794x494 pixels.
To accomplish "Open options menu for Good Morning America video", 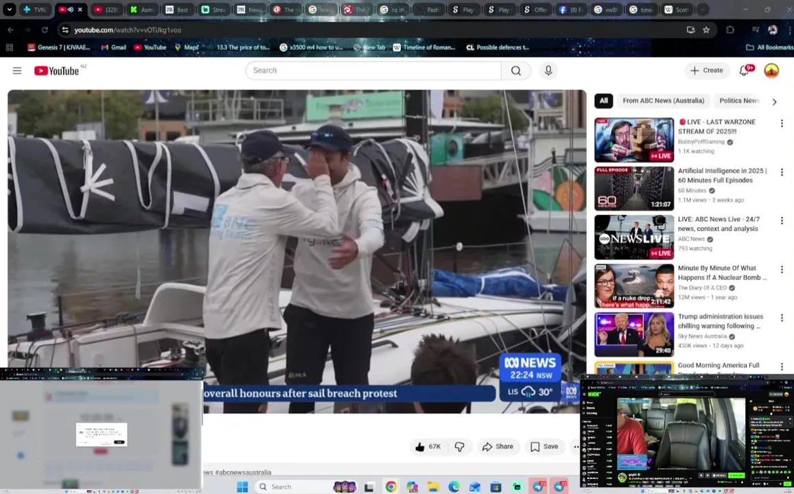I will (782, 366).
